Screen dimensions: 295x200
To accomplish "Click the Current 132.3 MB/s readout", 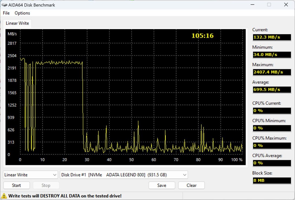I will pos(272,37).
